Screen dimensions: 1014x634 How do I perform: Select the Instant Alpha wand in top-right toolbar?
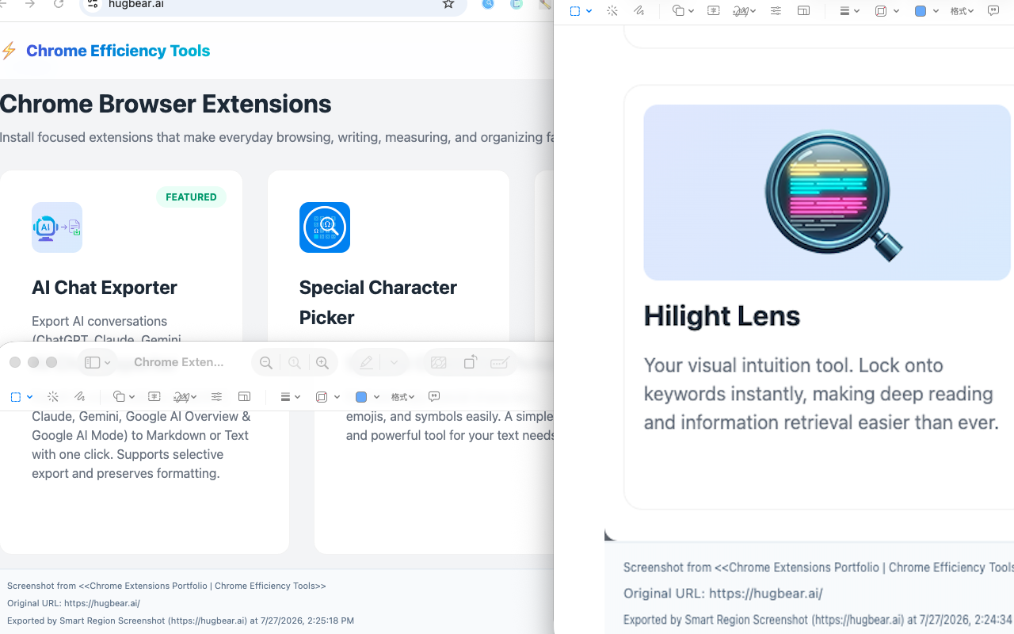(612, 11)
